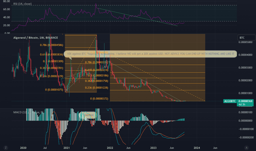Click 0.00002000 on the price scale
The image size is (256, 151).
click(245, 80)
